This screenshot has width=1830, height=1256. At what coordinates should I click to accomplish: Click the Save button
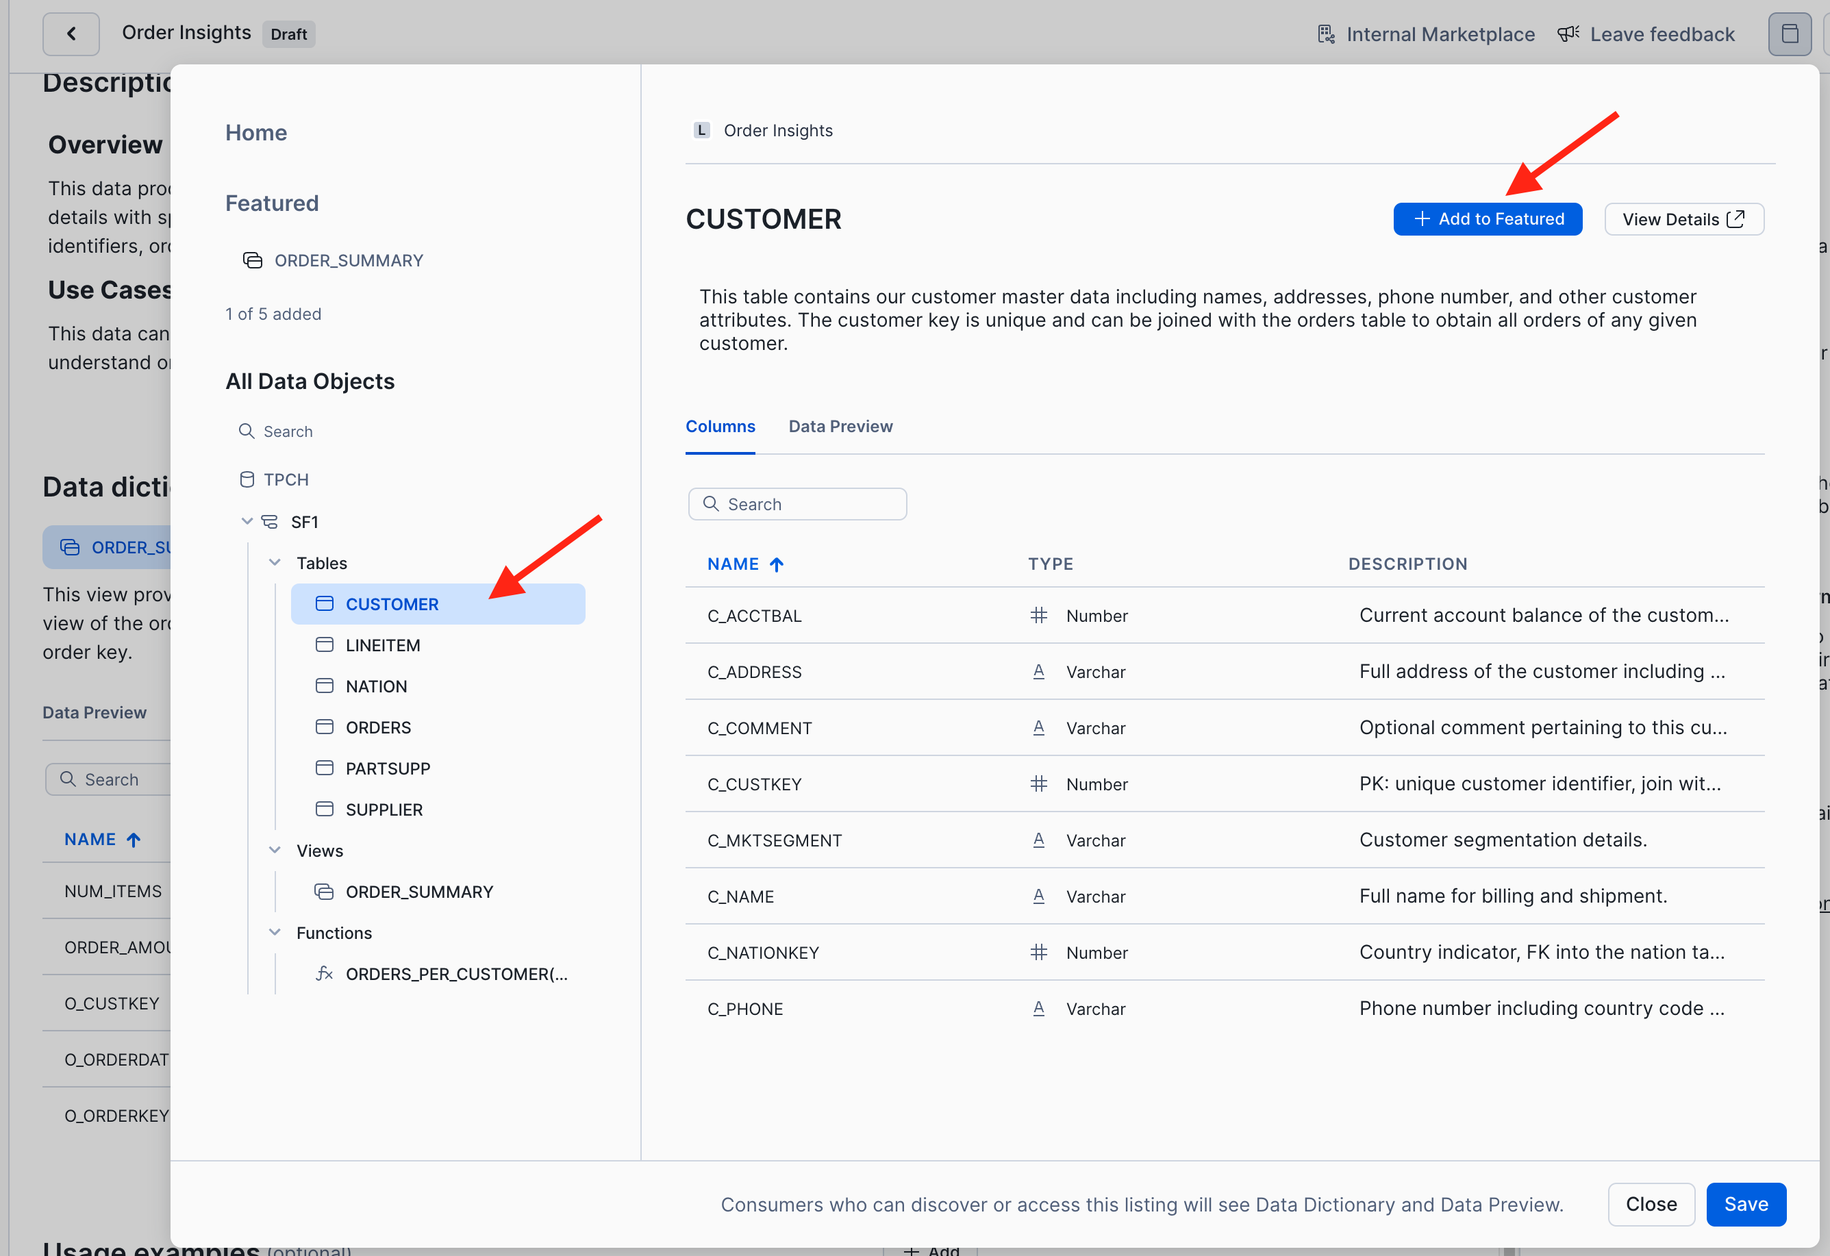(x=1746, y=1204)
